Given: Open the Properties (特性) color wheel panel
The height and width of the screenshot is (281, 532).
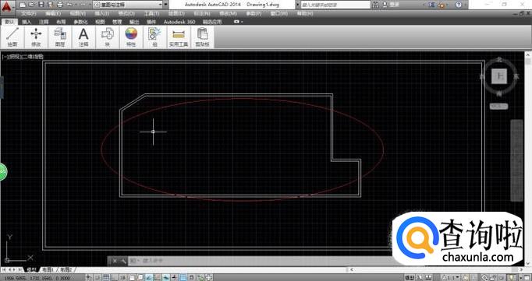Looking at the screenshot, I should coord(131,37).
